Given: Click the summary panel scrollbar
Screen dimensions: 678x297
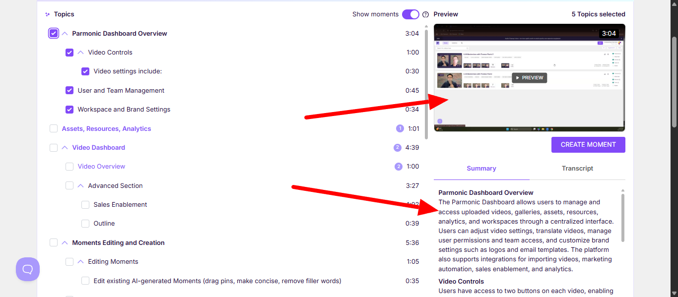Looking at the screenshot, I should tap(622, 218).
